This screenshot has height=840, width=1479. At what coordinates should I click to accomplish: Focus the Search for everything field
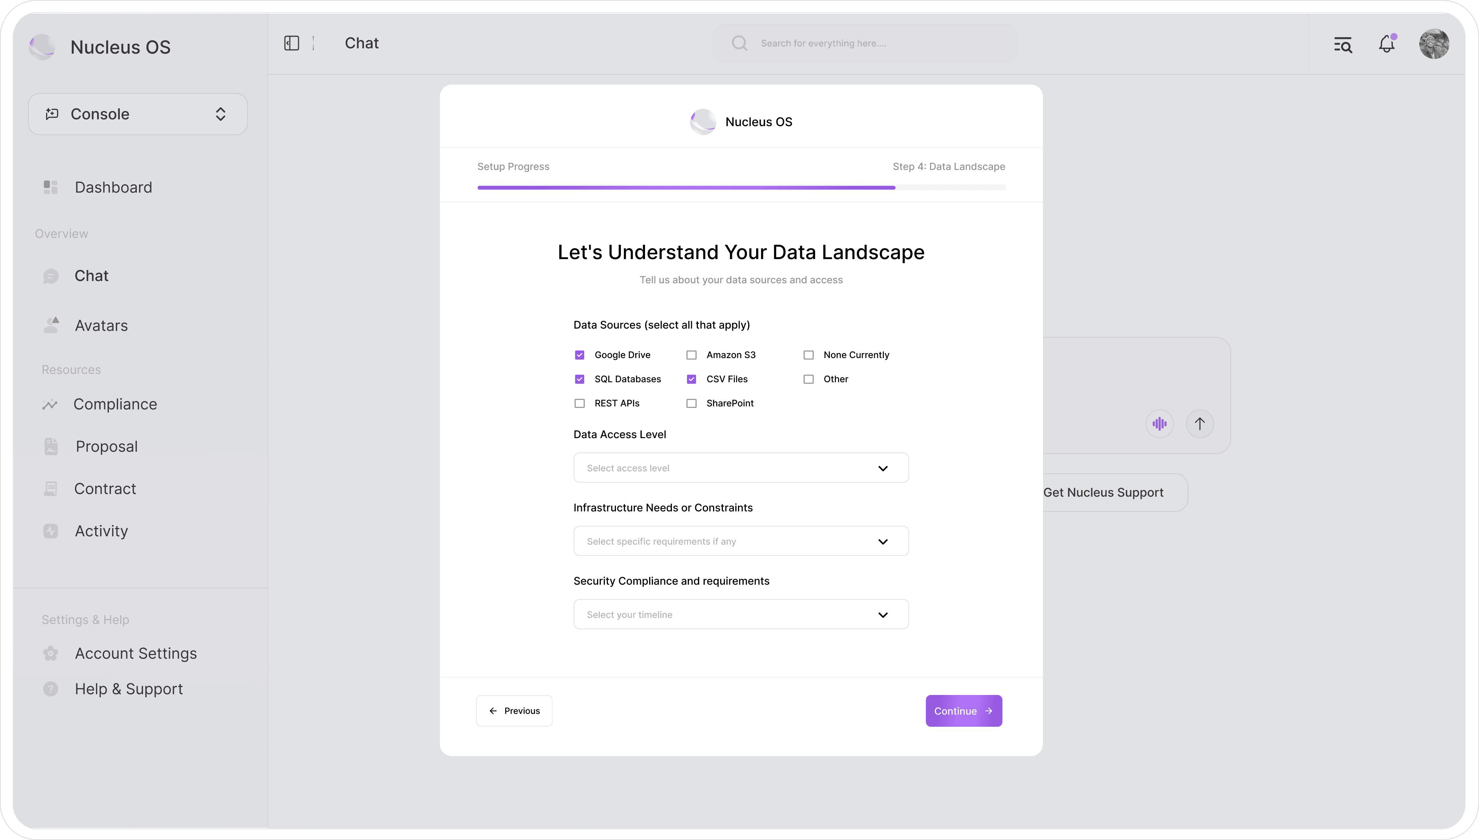tap(866, 43)
